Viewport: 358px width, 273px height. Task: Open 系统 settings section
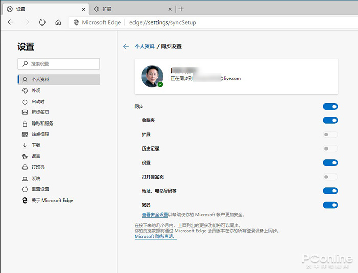(x=59, y=178)
